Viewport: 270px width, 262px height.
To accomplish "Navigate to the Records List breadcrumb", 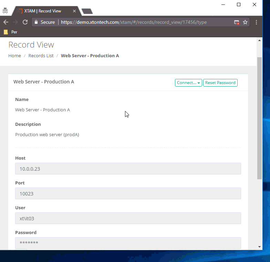I will (41, 56).
